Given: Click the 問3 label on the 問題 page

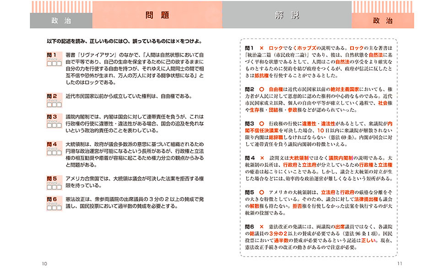Looking at the screenshot, I should (x=52, y=117).
